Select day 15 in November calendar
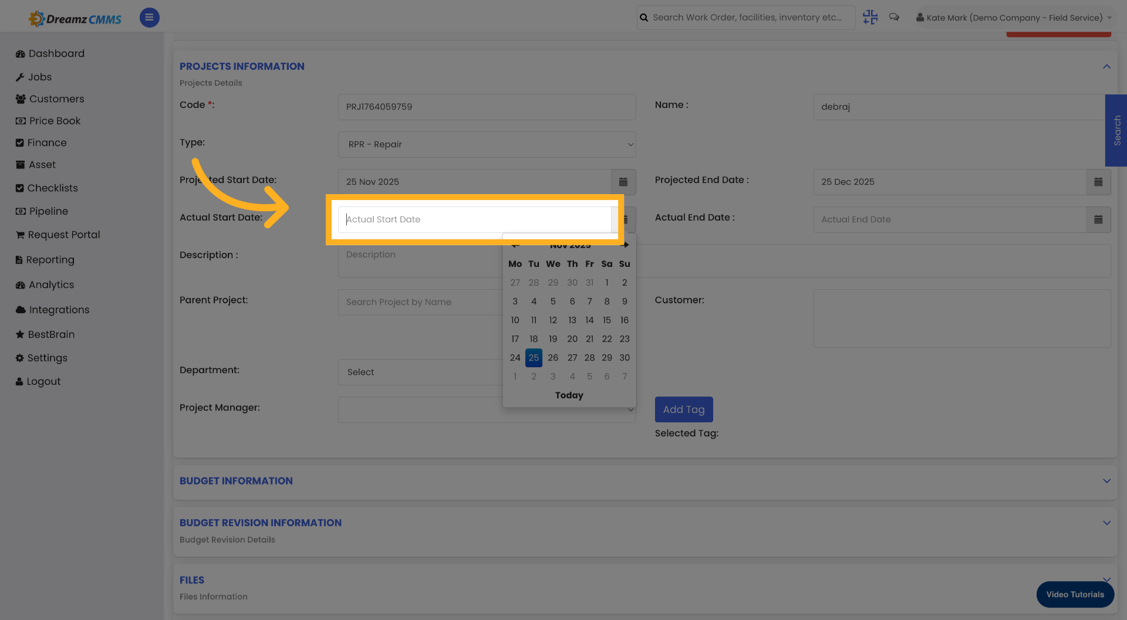 [x=607, y=320]
